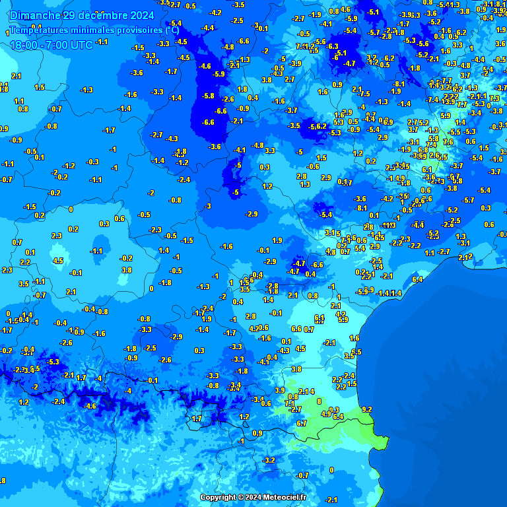Click the single-digit 8 reading in green zone
Viewport: 507px width, 507px height.
point(319,401)
